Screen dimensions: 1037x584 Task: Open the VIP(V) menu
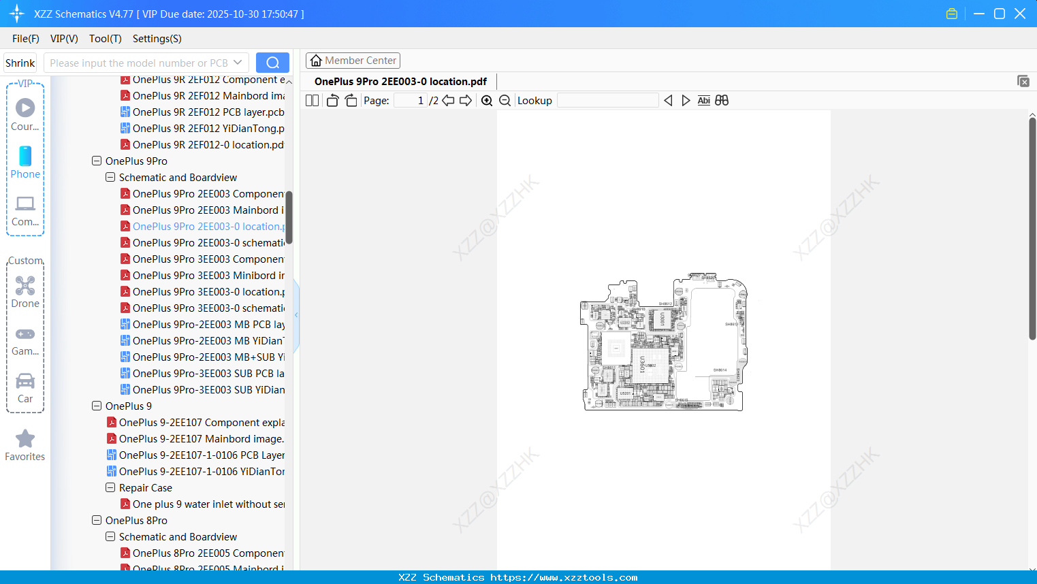pos(64,39)
